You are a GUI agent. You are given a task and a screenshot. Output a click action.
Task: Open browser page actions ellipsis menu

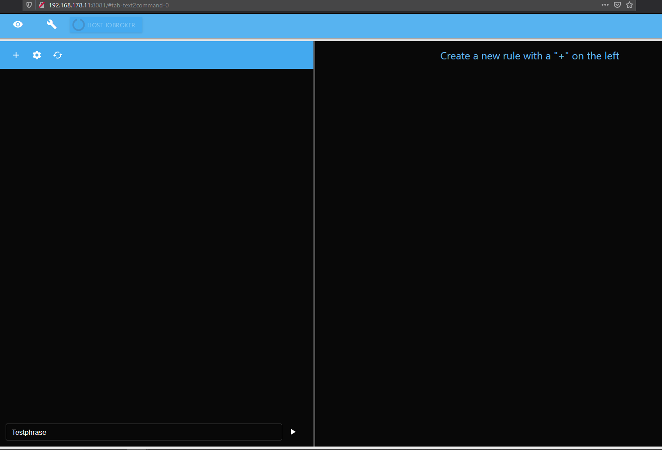605,5
